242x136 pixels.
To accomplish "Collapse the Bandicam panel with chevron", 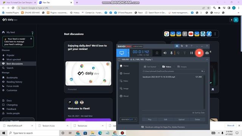I will coord(207,60).
